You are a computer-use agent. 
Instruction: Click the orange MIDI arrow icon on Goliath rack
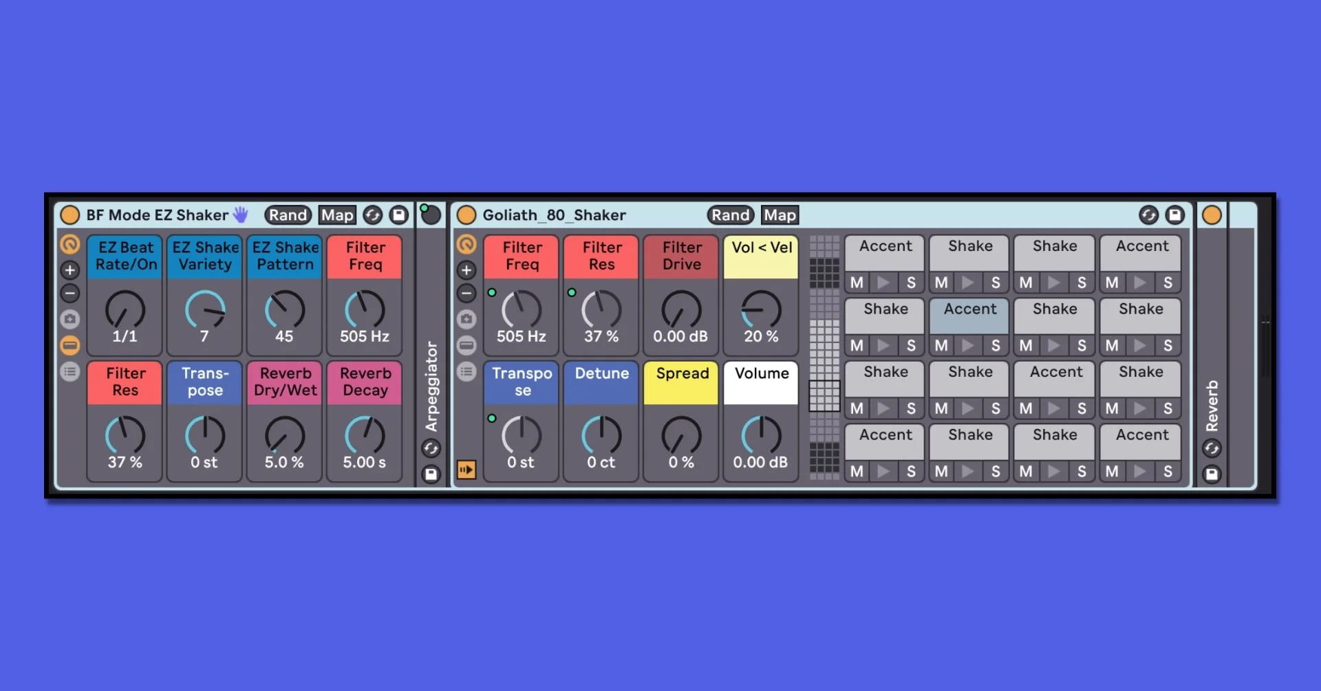coord(466,470)
